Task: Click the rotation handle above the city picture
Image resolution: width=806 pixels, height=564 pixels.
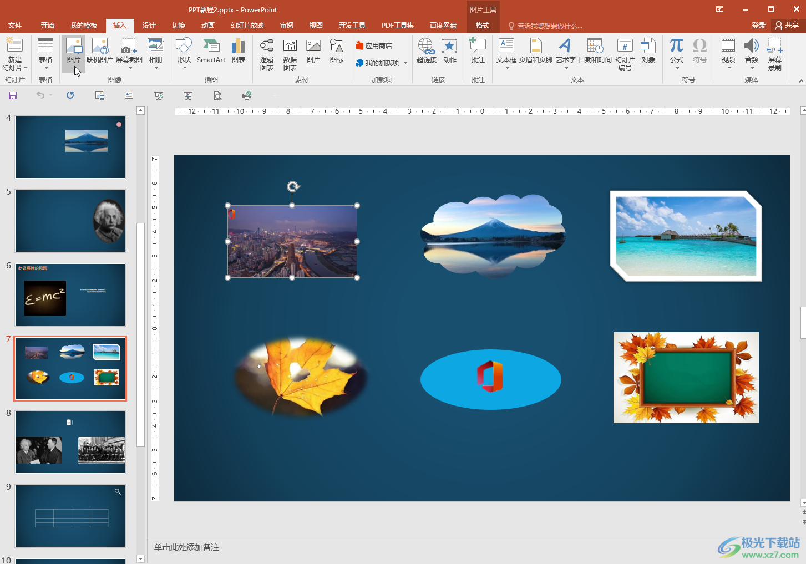Action: click(x=293, y=187)
